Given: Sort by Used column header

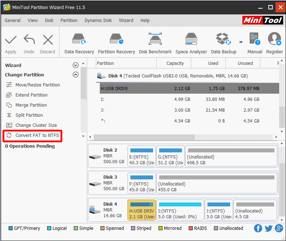Looking at the screenshot, I should [209, 63].
